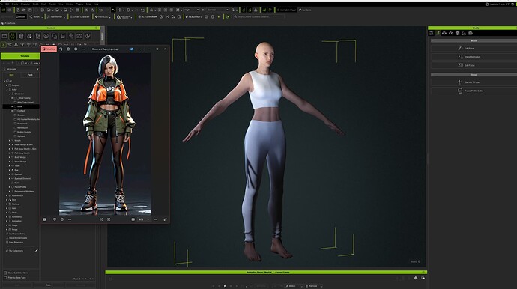The width and height of the screenshot is (517, 289).
Task: Click the heart favorite icon in photo viewer
Action: [55, 219]
